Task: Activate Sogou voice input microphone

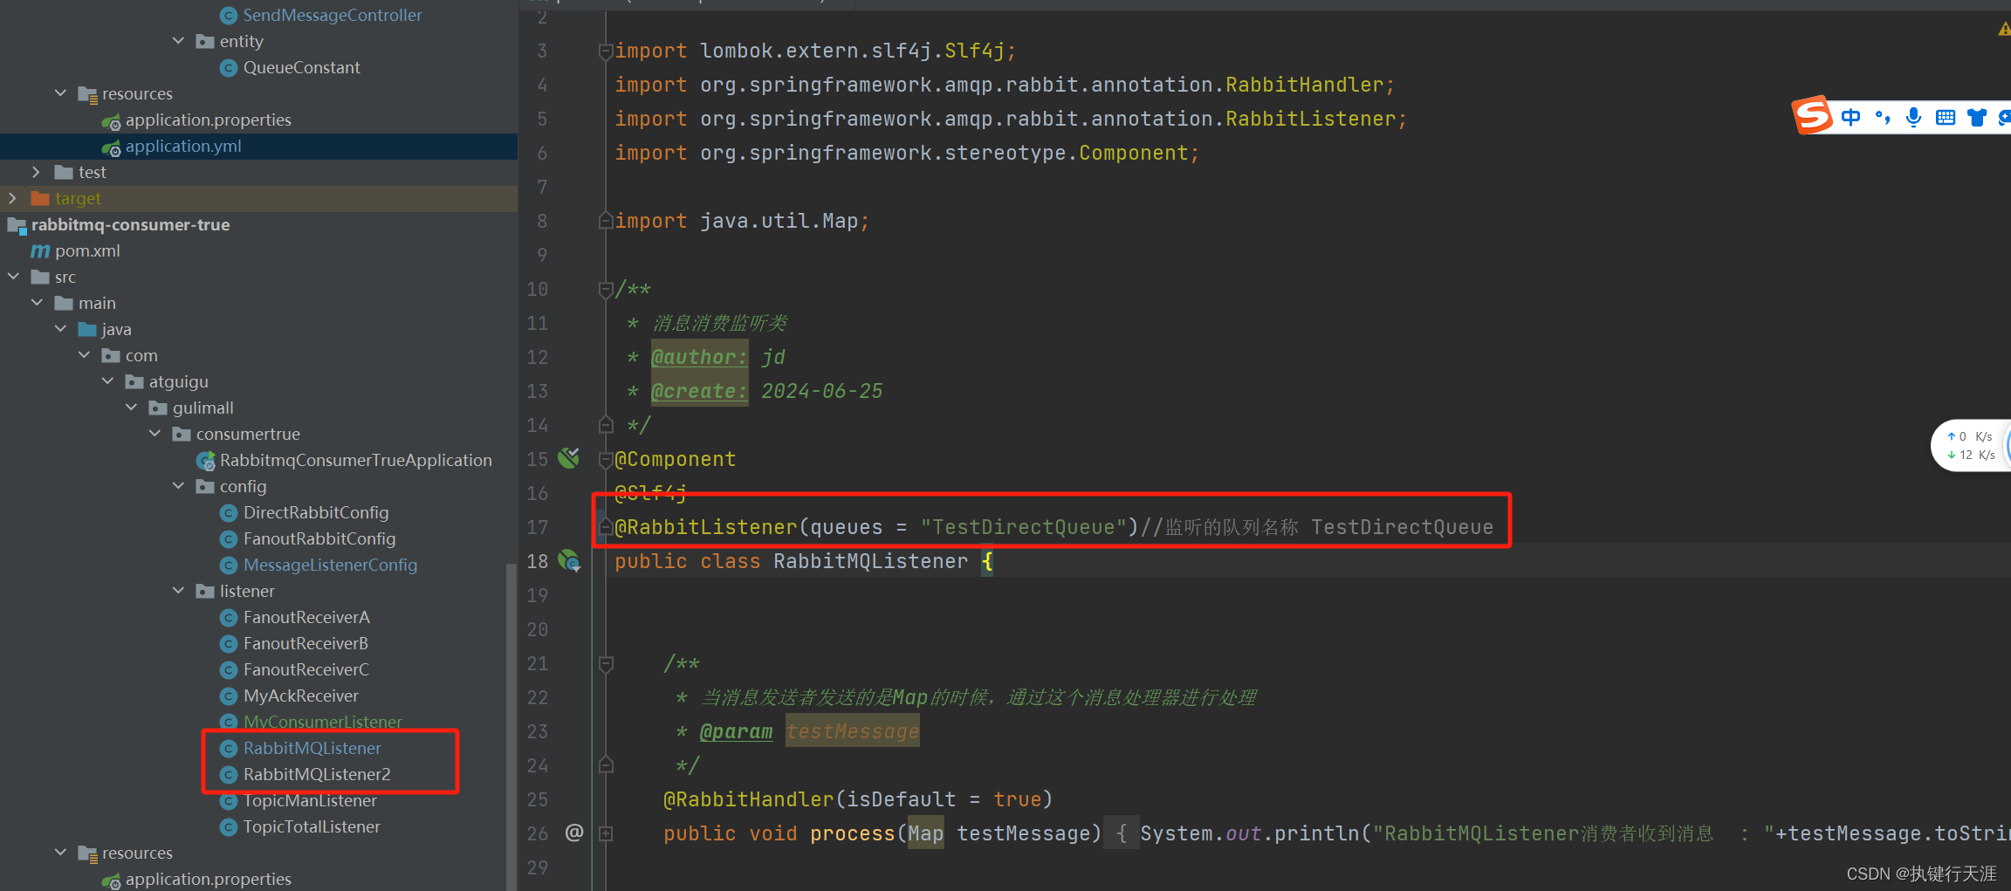Action: [1913, 117]
